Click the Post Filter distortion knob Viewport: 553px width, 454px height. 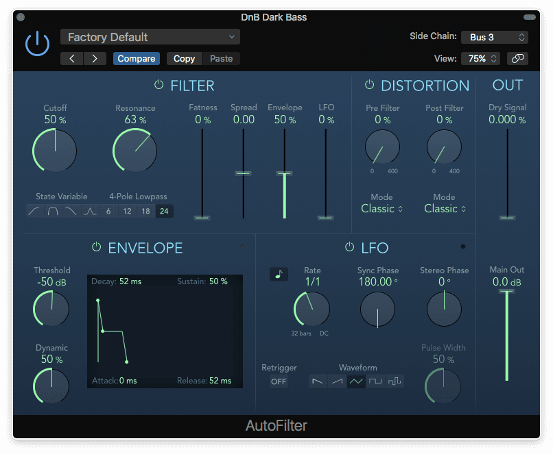point(444,147)
